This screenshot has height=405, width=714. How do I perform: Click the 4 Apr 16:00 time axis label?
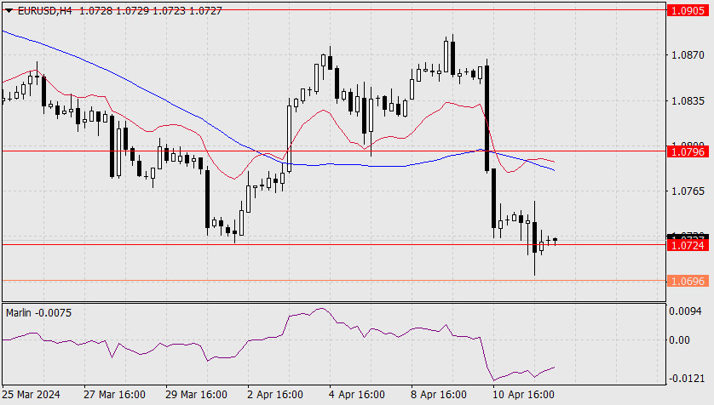pos(357,394)
